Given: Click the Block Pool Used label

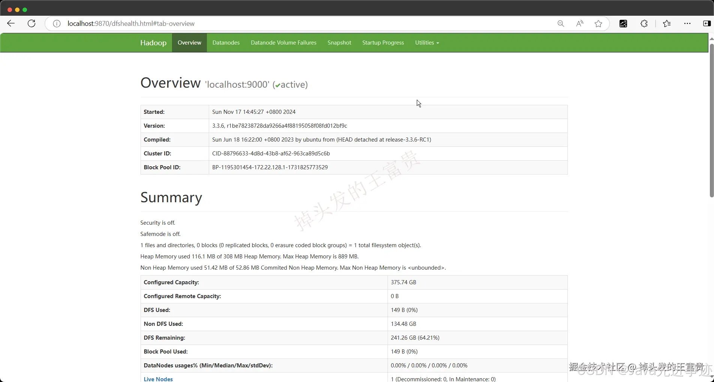Looking at the screenshot, I should pyautogui.click(x=166, y=352).
